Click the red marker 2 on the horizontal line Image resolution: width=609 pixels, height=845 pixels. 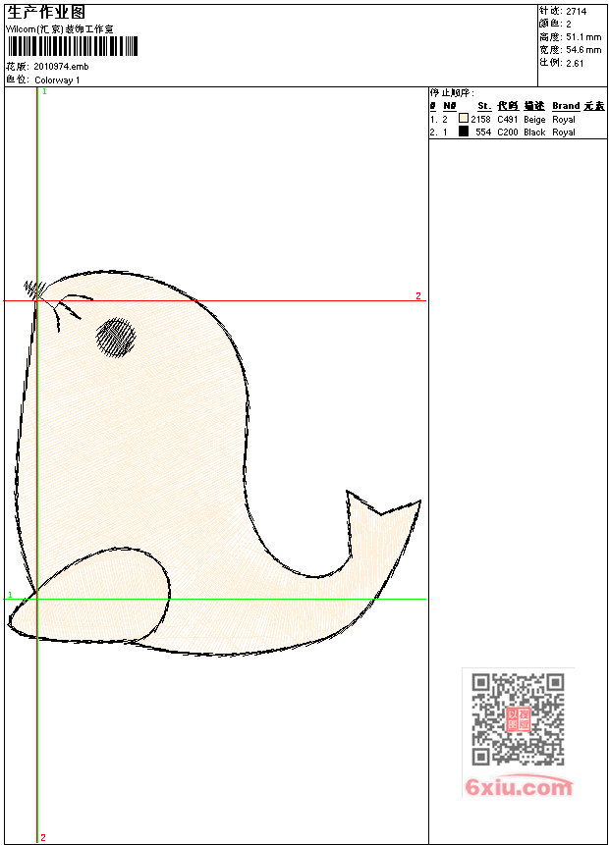[x=417, y=295]
